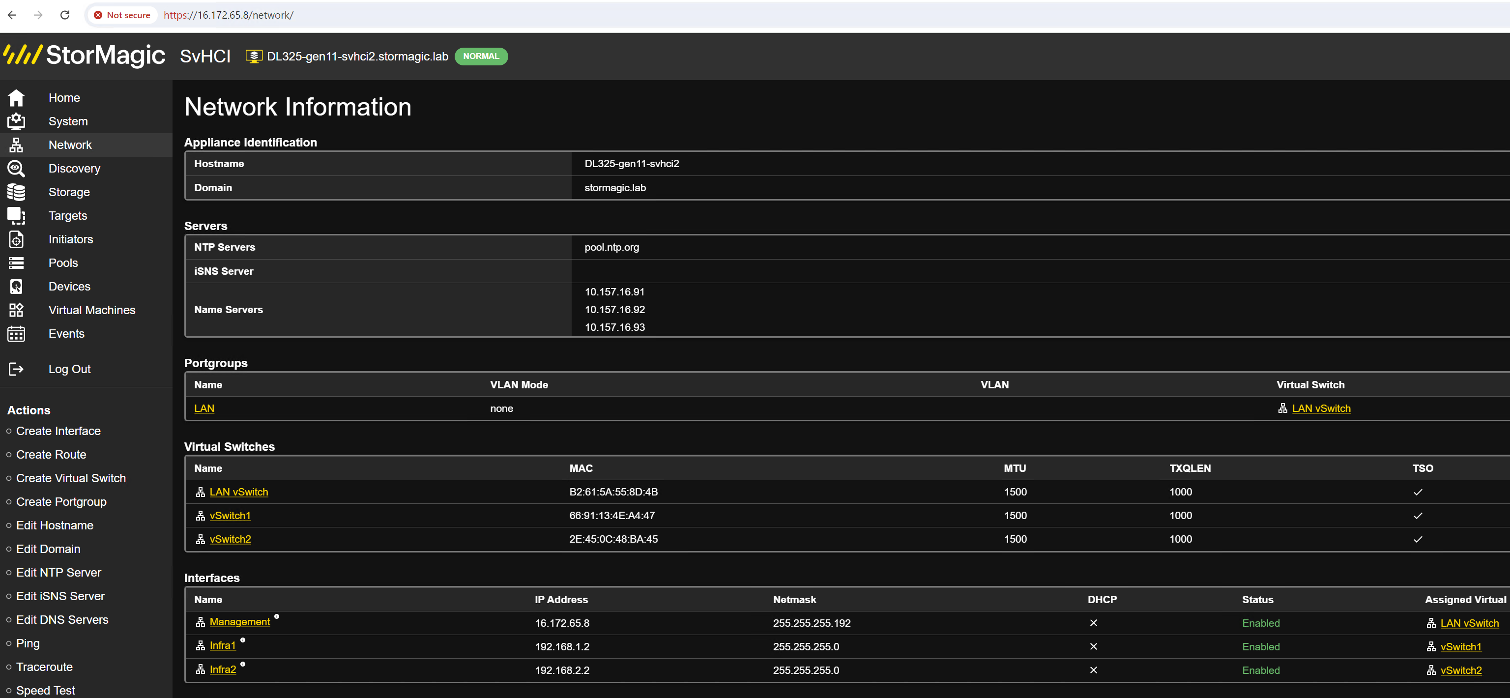This screenshot has height=698, width=1510.
Task: Click the Devices disk icon
Action: click(x=16, y=287)
